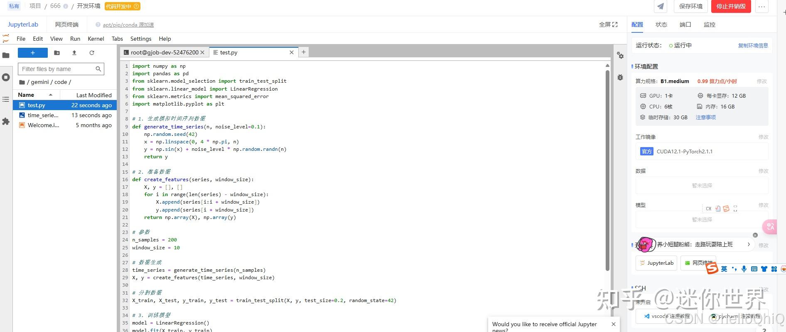Image resolution: width=786 pixels, height=332 pixels.
Task: Close the test.py editor tab
Action: [x=292, y=52]
